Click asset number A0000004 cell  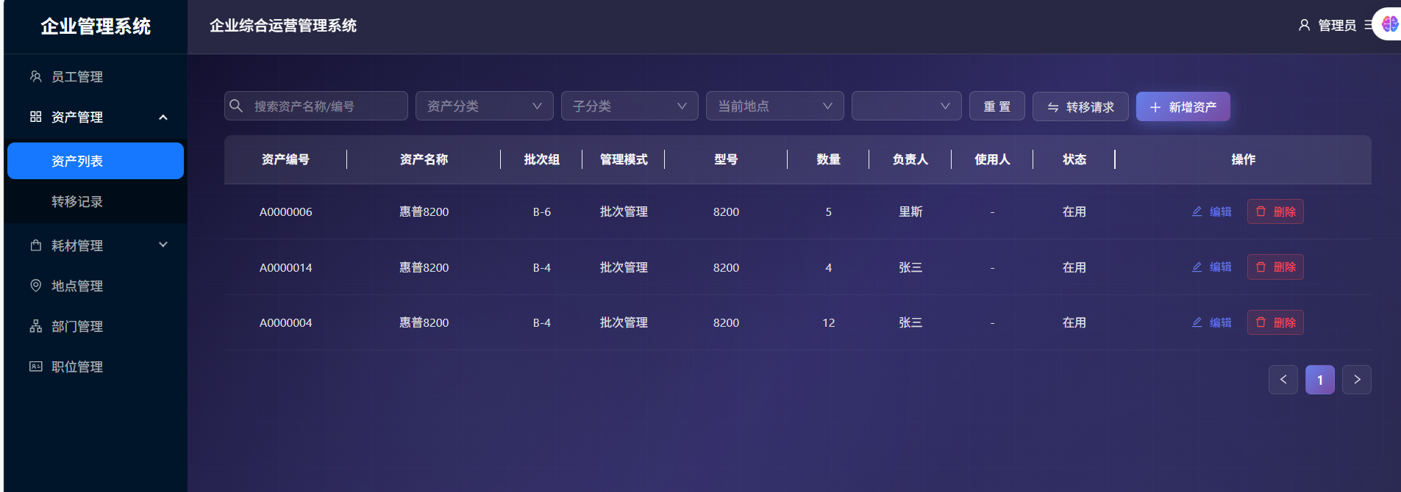tap(285, 322)
